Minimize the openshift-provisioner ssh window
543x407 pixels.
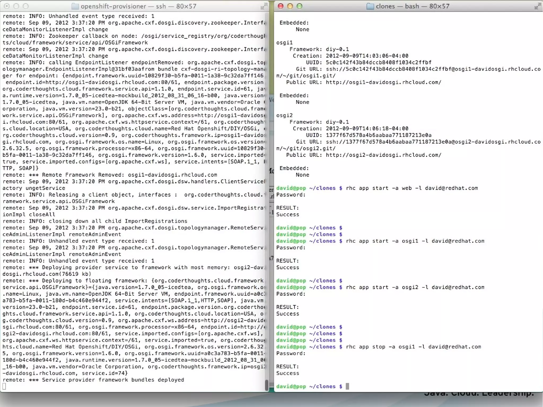(16, 6)
